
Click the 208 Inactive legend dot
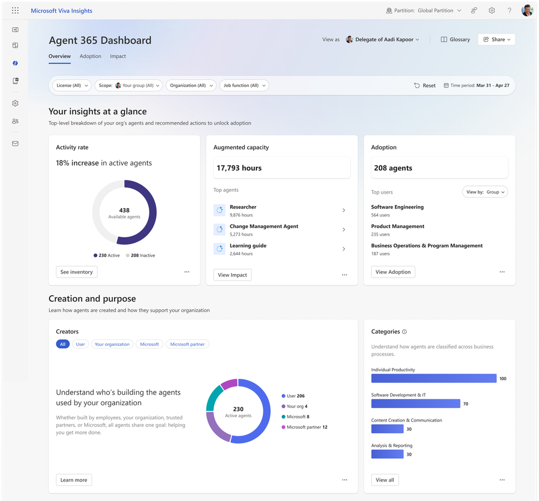[127, 256]
